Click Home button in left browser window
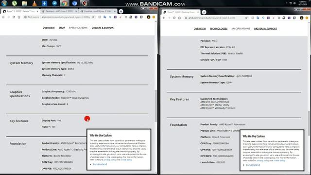The image size is (311, 175). (19, 17)
